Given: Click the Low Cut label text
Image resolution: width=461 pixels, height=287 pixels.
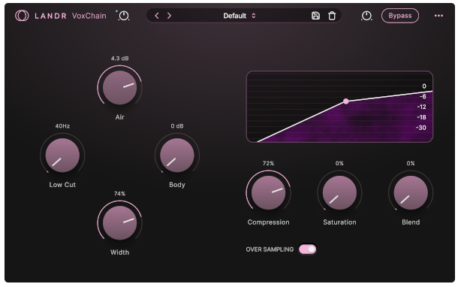Looking at the screenshot, I should (x=62, y=185).
